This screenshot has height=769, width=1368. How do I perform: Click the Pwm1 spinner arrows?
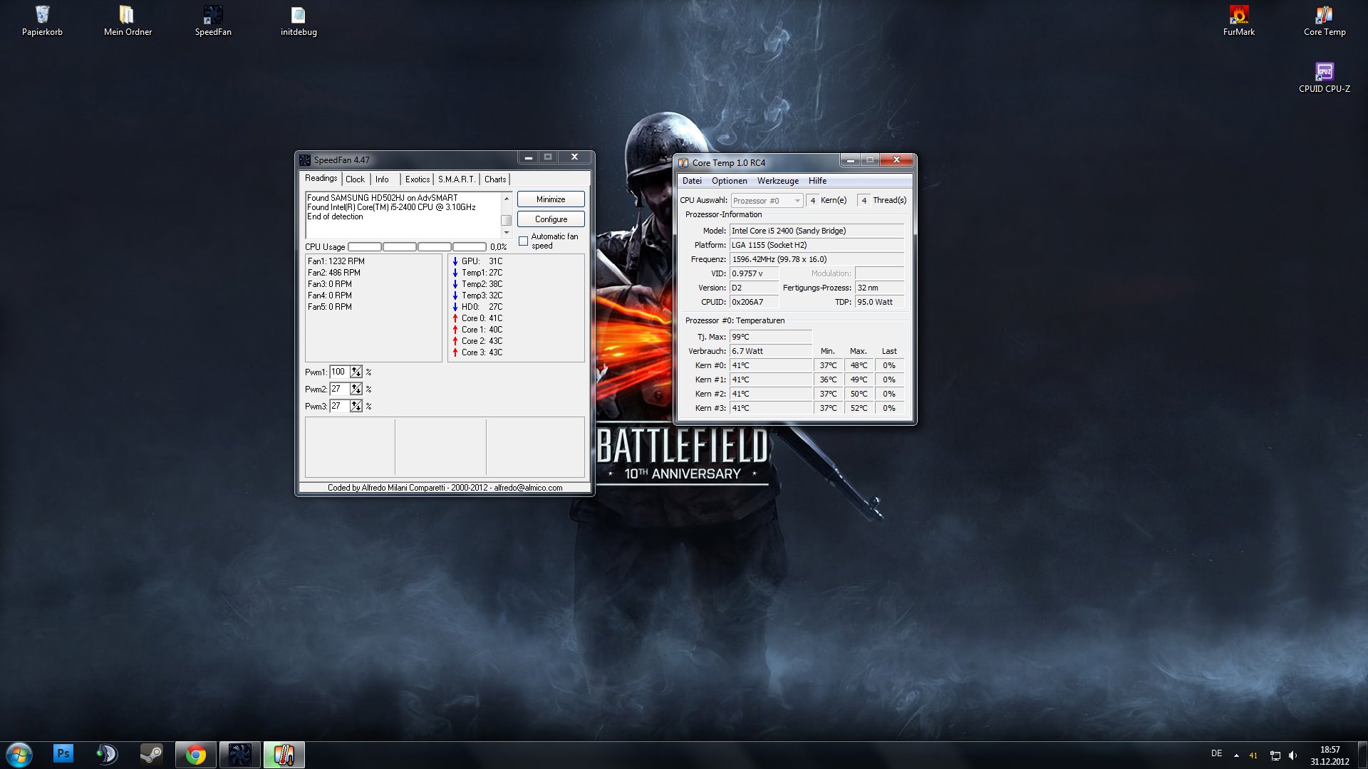356,372
